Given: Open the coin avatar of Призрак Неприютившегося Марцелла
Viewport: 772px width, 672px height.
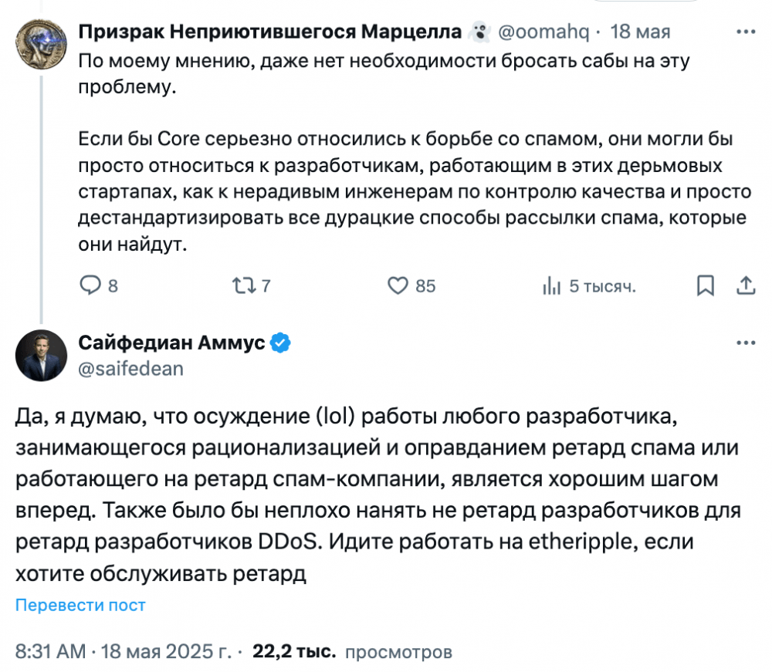Looking at the screenshot, I should click(x=41, y=44).
